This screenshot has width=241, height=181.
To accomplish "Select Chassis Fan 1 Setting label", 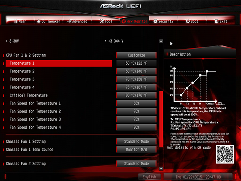I will [x=26, y=142].
